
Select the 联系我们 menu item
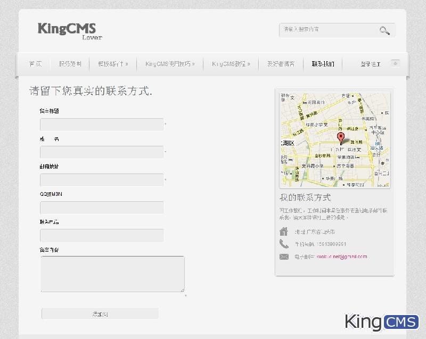pos(323,64)
